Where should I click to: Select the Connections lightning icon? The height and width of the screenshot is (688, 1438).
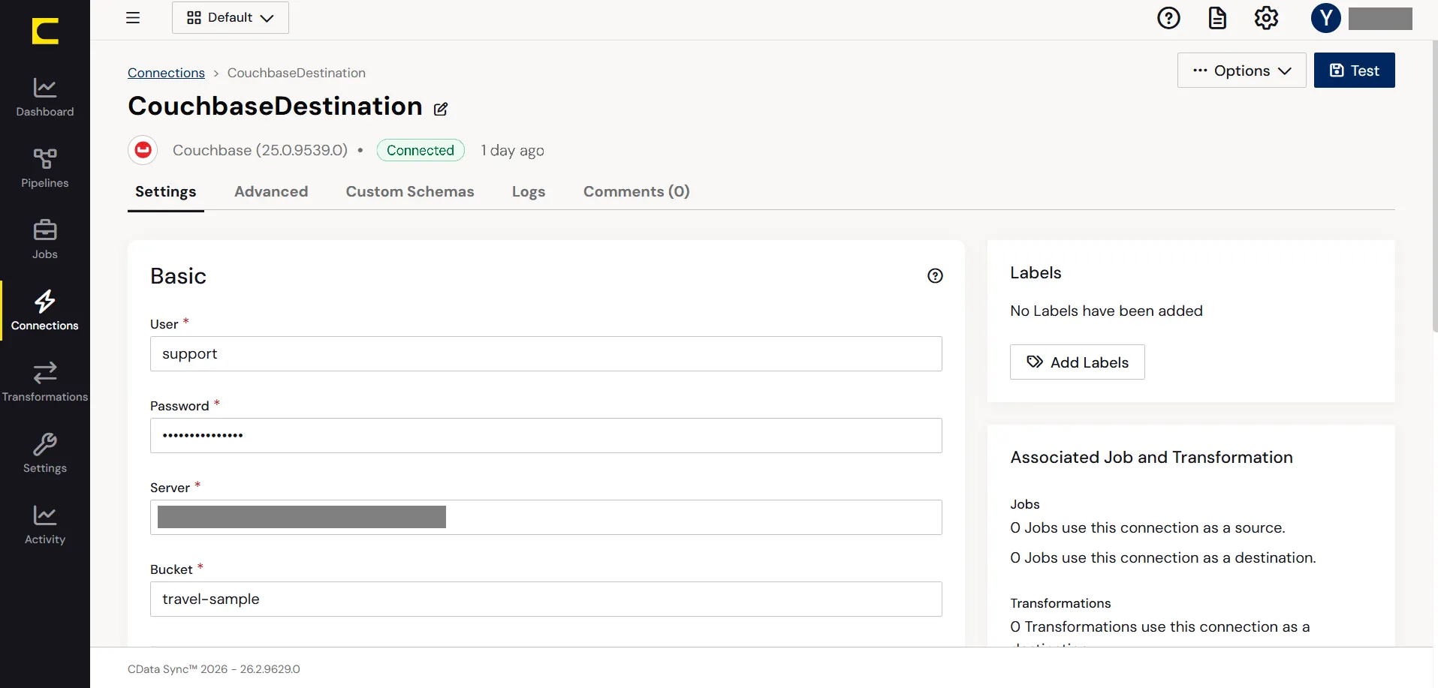point(45,301)
